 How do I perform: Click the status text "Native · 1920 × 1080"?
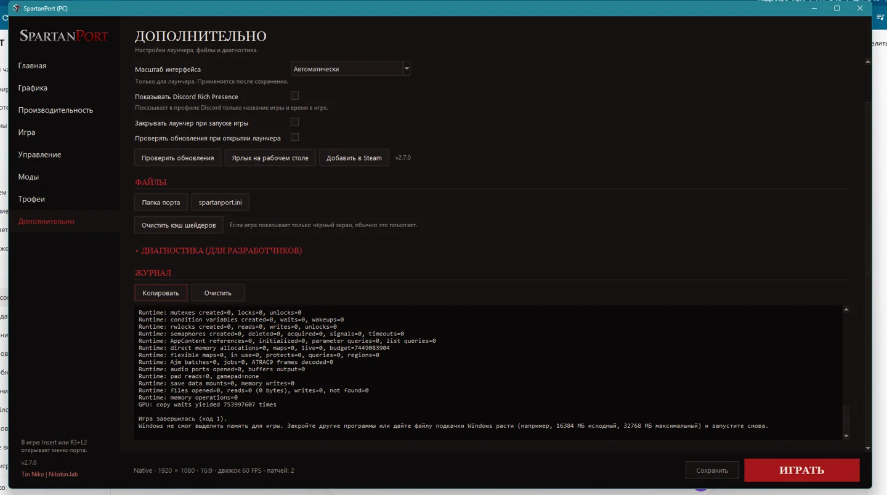point(164,470)
